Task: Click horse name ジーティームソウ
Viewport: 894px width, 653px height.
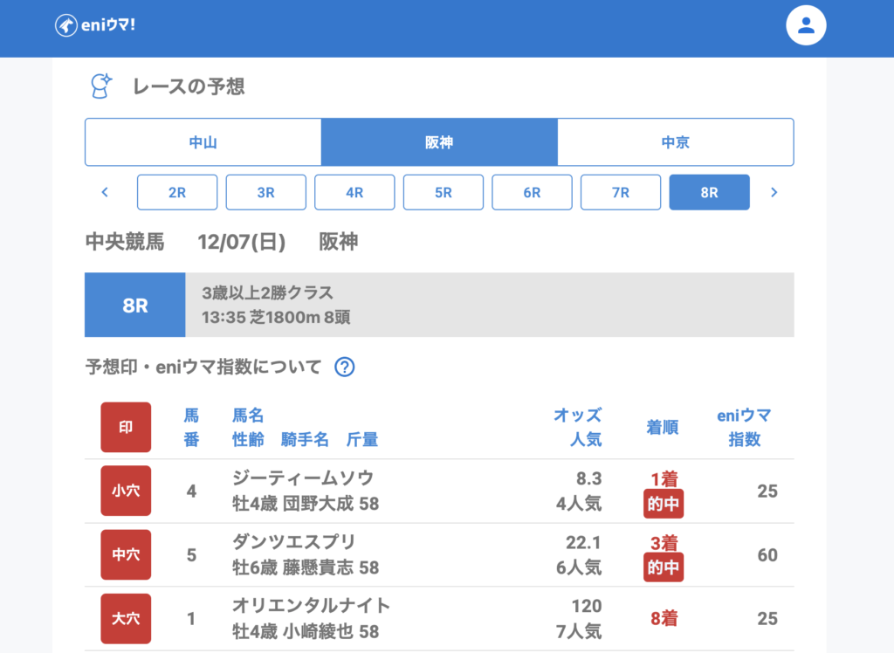Action: 303,478
